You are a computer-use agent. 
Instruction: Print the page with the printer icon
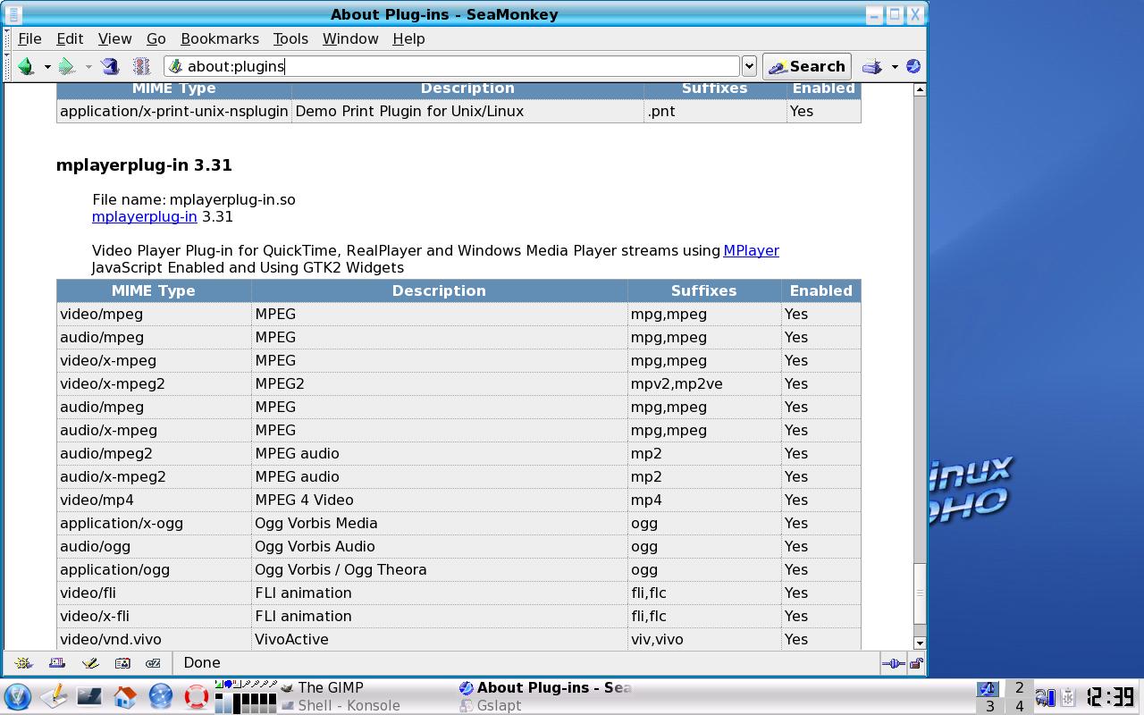point(871,66)
